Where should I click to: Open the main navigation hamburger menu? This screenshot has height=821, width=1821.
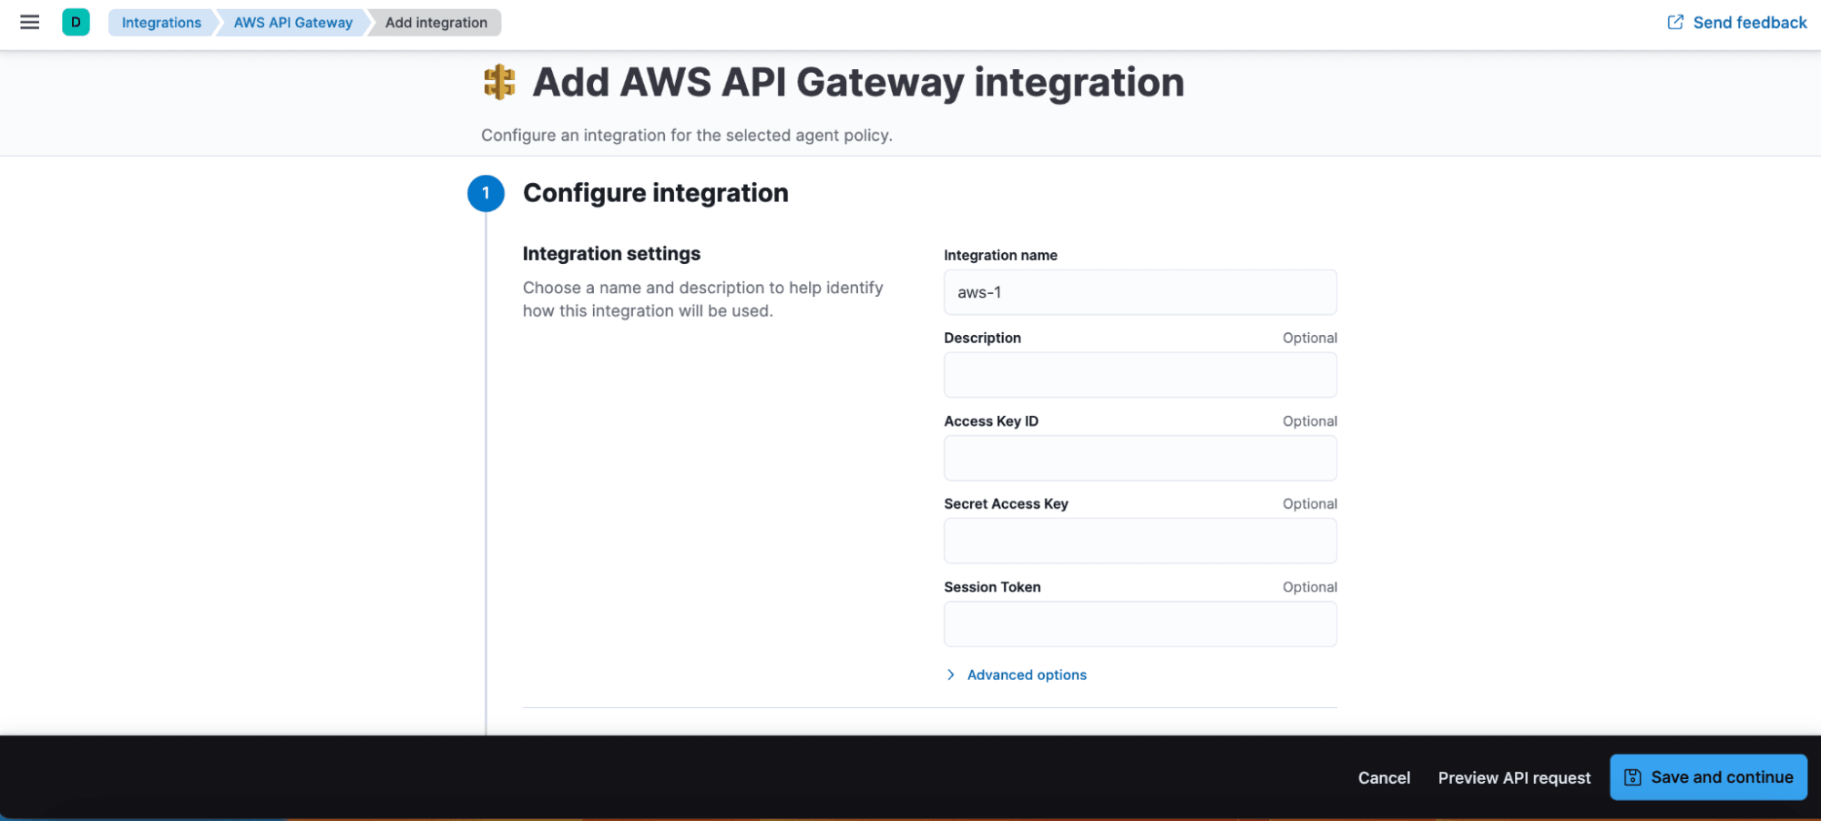pos(29,22)
